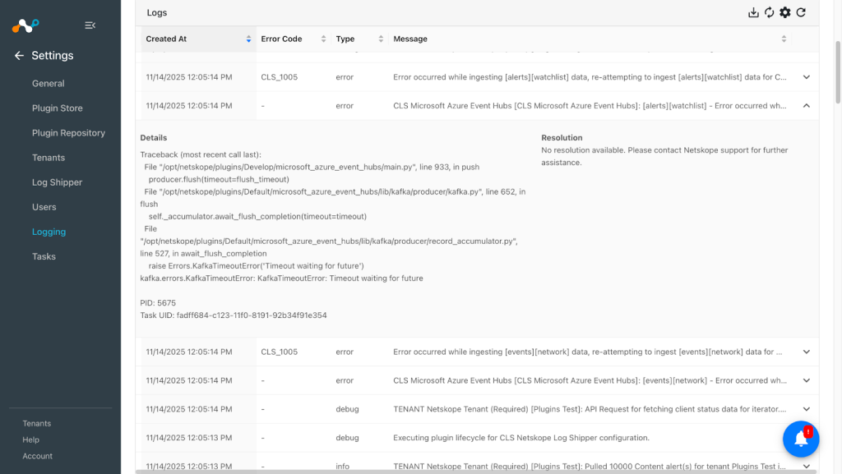This screenshot has width=842, height=474.
Task: Select Logging in the sidebar
Action: pyautogui.click(x=49, y=232)
